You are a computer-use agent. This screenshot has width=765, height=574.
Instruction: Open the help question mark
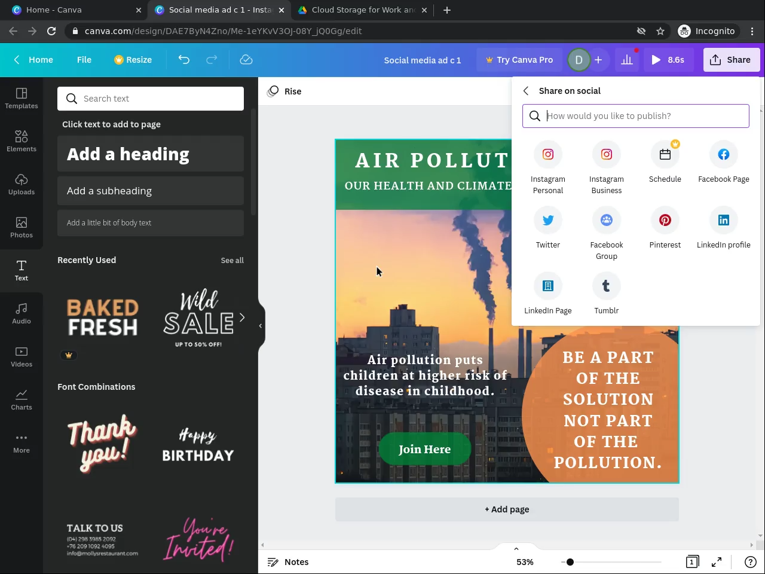tap(751, 562)
